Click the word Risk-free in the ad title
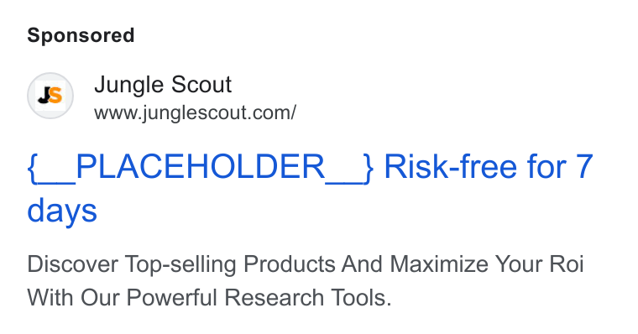Image resolution: width=638 pixels, height=334 pixels. pos(452,167)
